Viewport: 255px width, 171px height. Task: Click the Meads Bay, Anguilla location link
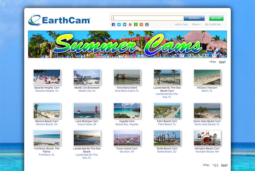click(x=127, y=124)
